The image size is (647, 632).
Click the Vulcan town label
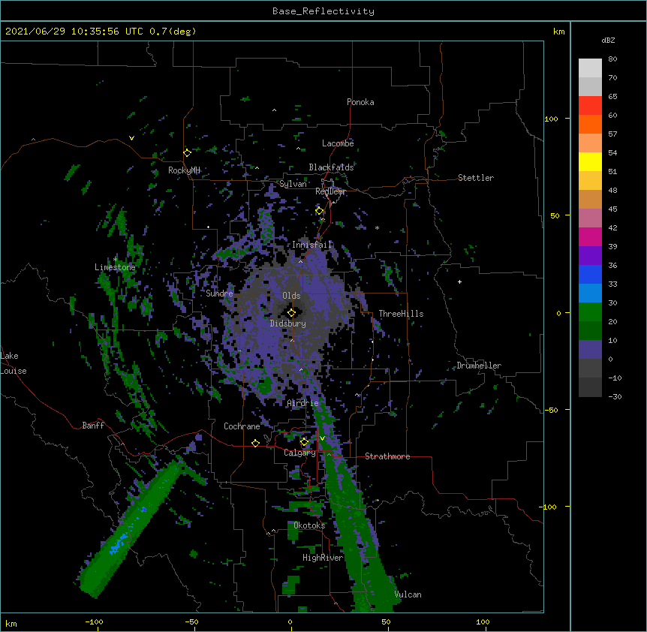(x=408, y=594)
